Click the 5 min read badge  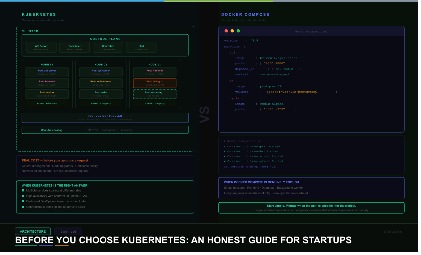click(x=68, y=232)
